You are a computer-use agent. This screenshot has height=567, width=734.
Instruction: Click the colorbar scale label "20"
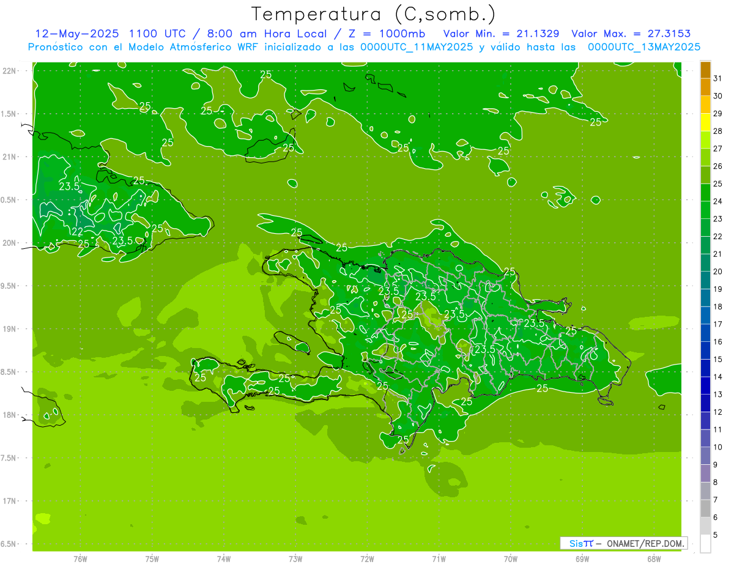(717, 272)
